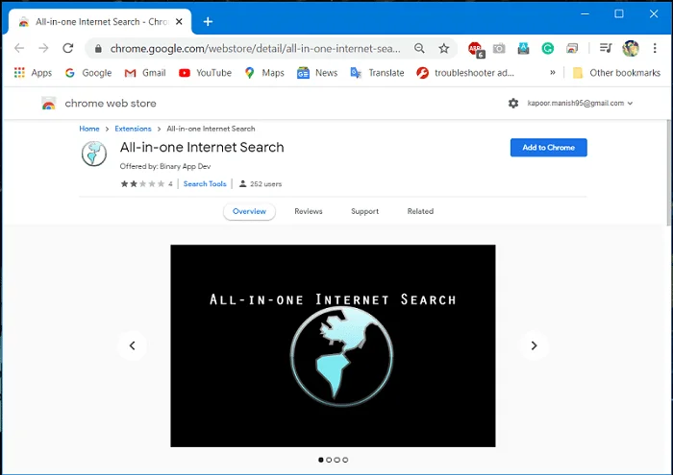The height and width of the screenshot is (475, 673).
Task: Open the Maps bookmark
Action: pyautogui.click(x=264, y=73)
